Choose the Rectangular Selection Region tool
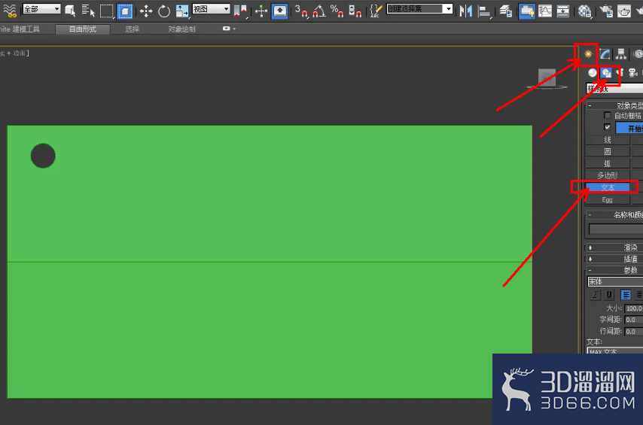Image resolution: width=643 pixels, height=425 pixels. click(107, 11)
